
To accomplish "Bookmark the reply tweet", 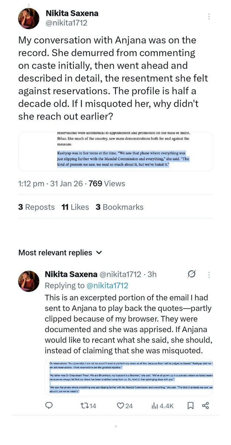I will [190, 406].
